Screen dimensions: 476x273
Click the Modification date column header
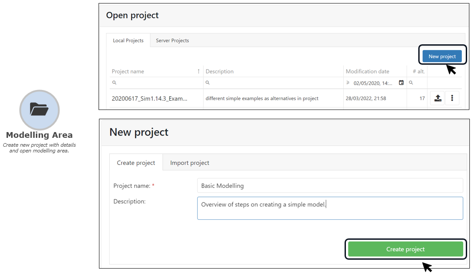(x=367, y=71)
